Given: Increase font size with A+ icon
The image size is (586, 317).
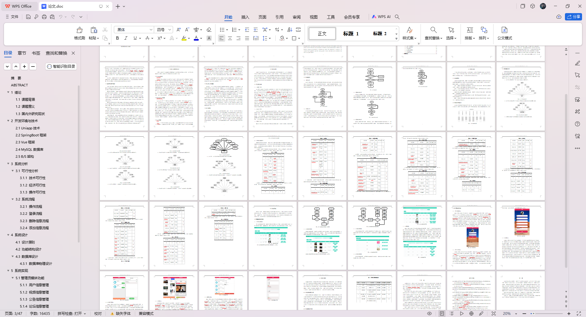Looking at the screenshot, I should 179,30.
